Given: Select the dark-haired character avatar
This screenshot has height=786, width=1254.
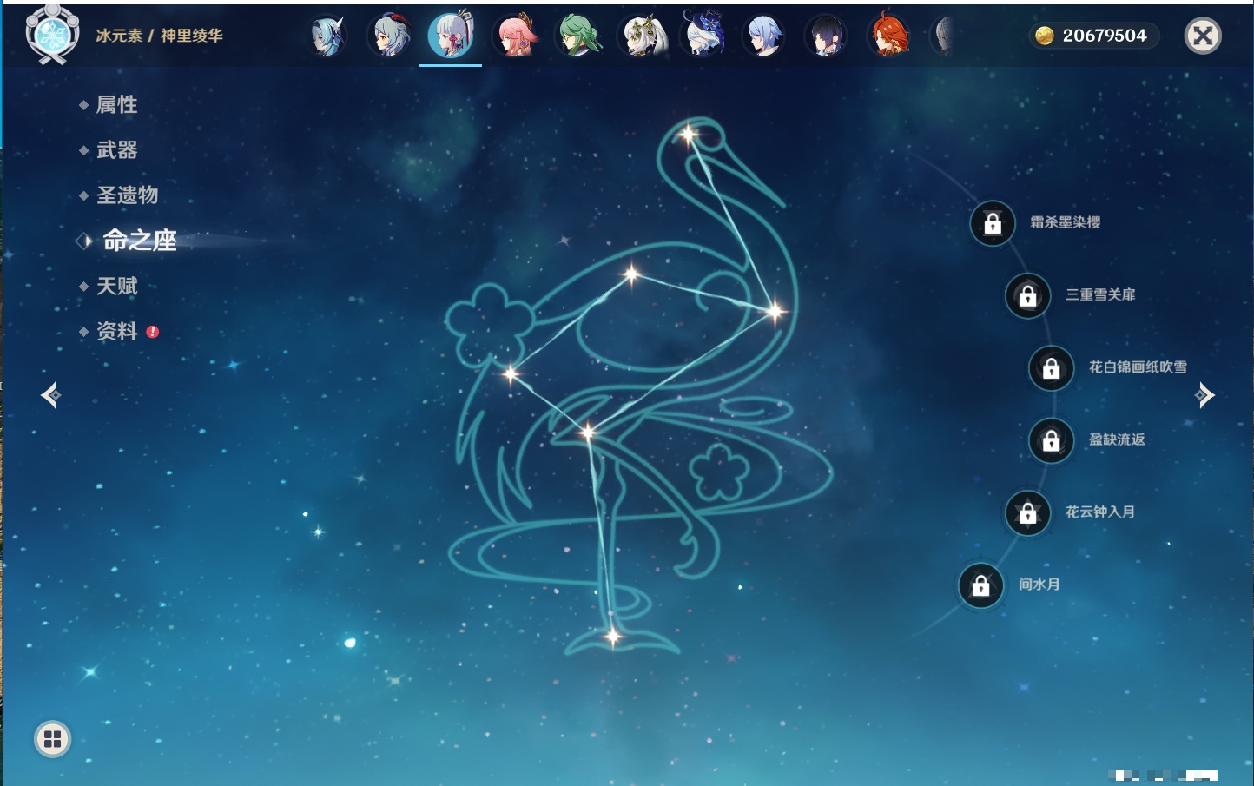Looking at the screenshot, I should (827, 36).
